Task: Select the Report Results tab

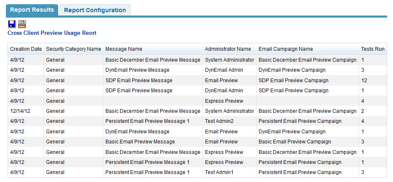Action: point(32,10)
